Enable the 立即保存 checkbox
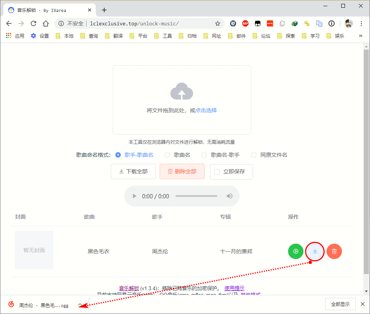This screenshot has height=314, width=370. click(x=217, y=172)
